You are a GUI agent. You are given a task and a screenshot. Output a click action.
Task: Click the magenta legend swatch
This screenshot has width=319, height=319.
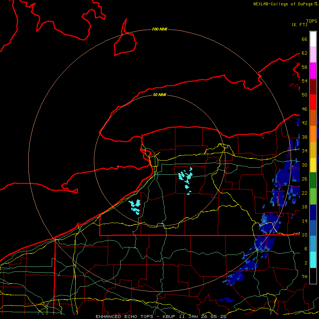pyautogui.click(x=313, y=71)
